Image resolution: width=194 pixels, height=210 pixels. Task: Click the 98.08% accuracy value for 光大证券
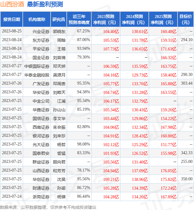[84, 144]
